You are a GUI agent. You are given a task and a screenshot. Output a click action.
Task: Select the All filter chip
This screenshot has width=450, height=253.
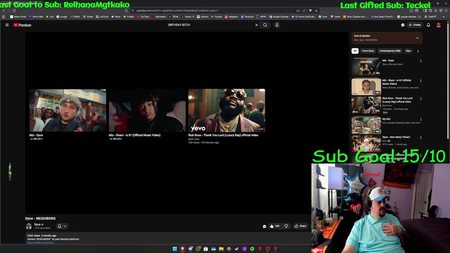click(x=355, y=51)
